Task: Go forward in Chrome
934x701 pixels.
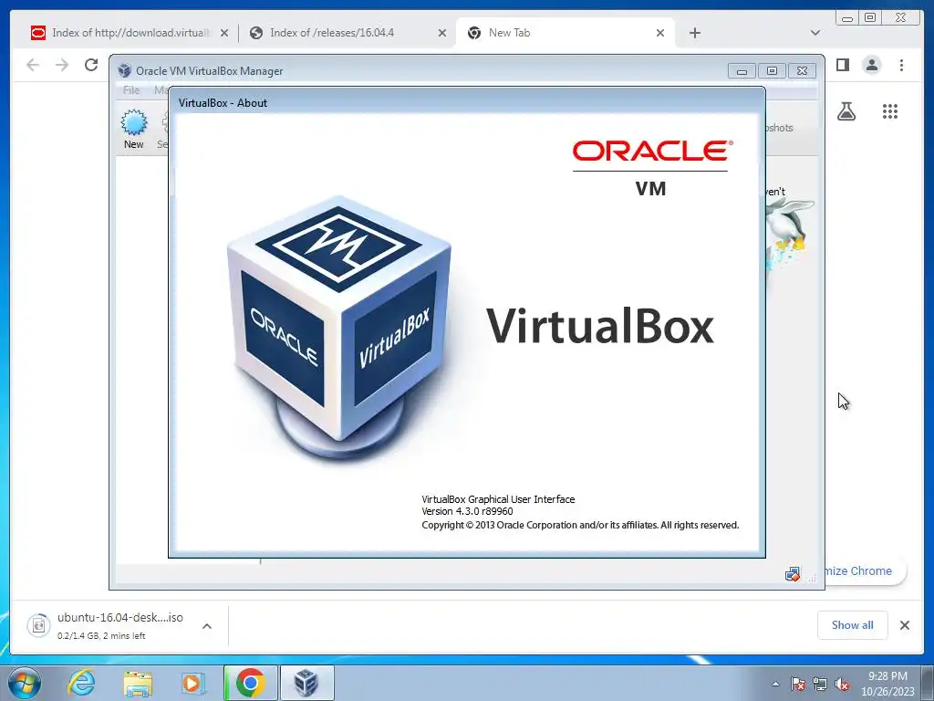Action: [62, 65]
